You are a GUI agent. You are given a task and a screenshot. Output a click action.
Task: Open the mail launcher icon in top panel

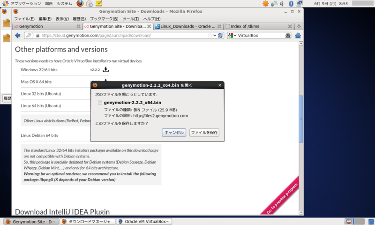pos(90,3)
